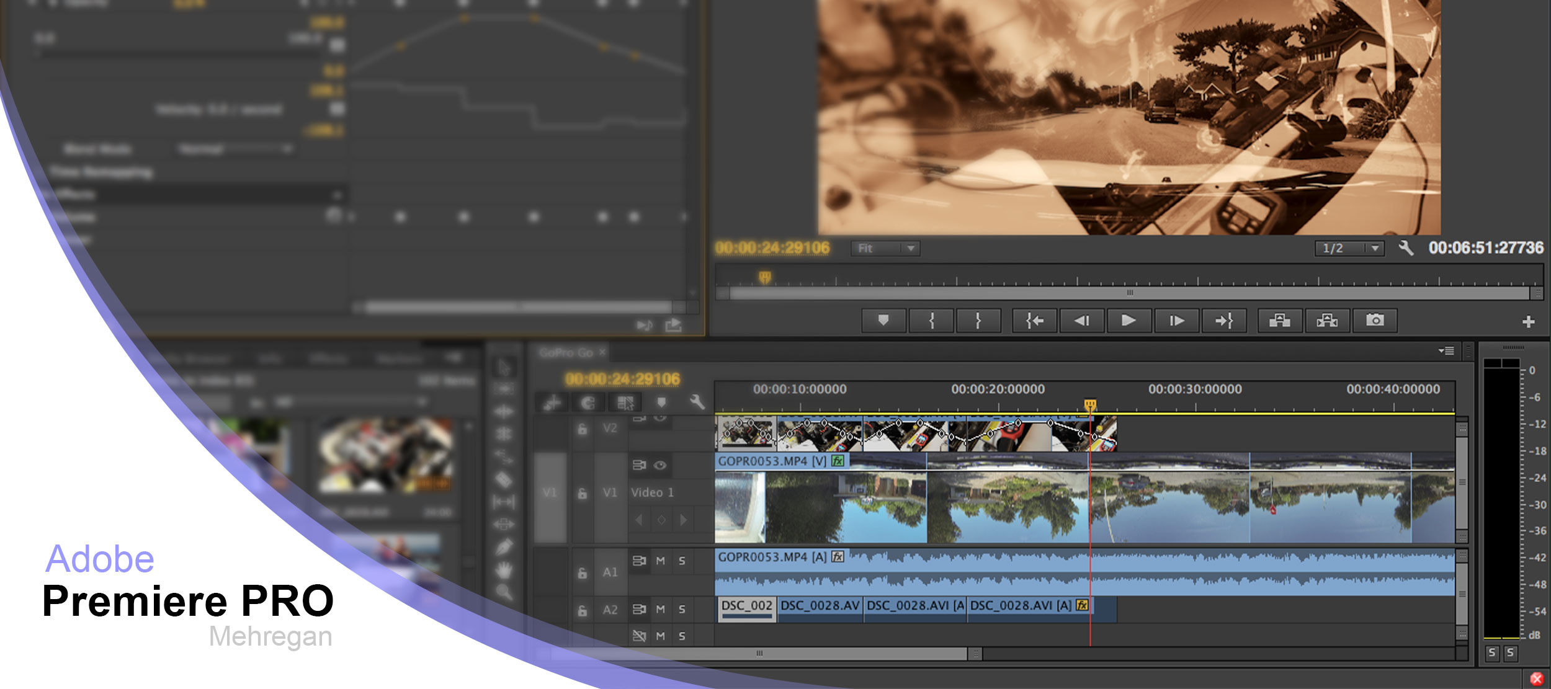The width and height of the screenshot is (1551, 689).
Task: Select the Razor tool
Action: pos(504,479)
